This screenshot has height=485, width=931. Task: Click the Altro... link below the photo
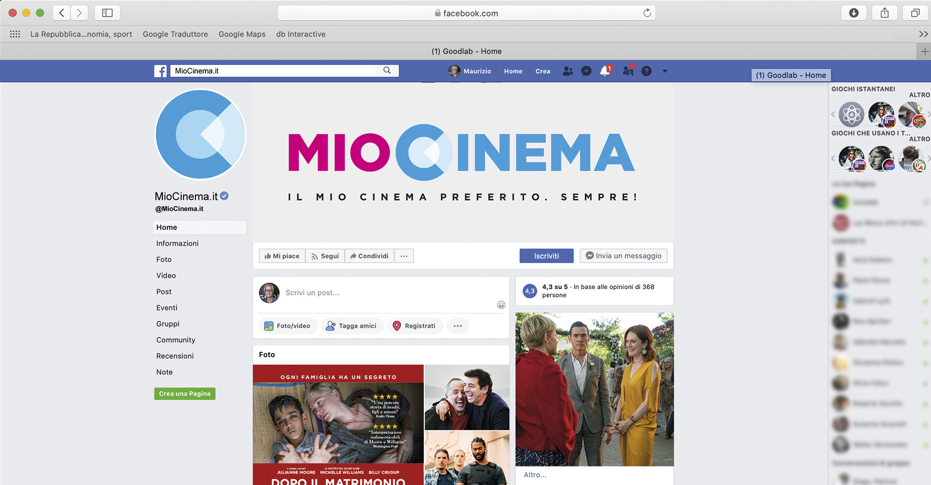click(x=535, y=475)
